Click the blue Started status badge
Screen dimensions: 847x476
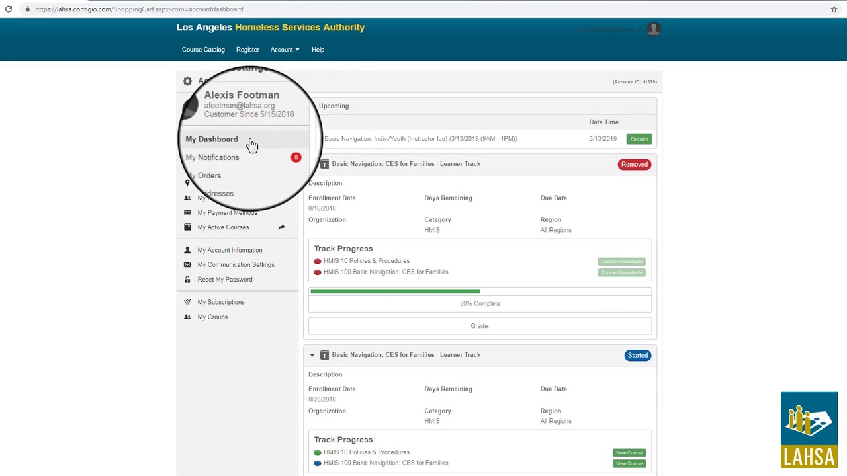coord(638,355)
